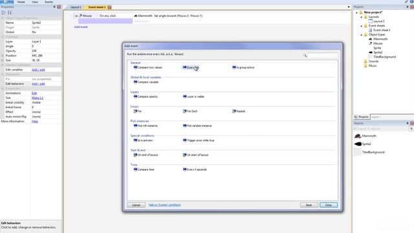This screenshot has height=233, width=414.
Task: Select the Sounds folder
Action: (373, 61)
